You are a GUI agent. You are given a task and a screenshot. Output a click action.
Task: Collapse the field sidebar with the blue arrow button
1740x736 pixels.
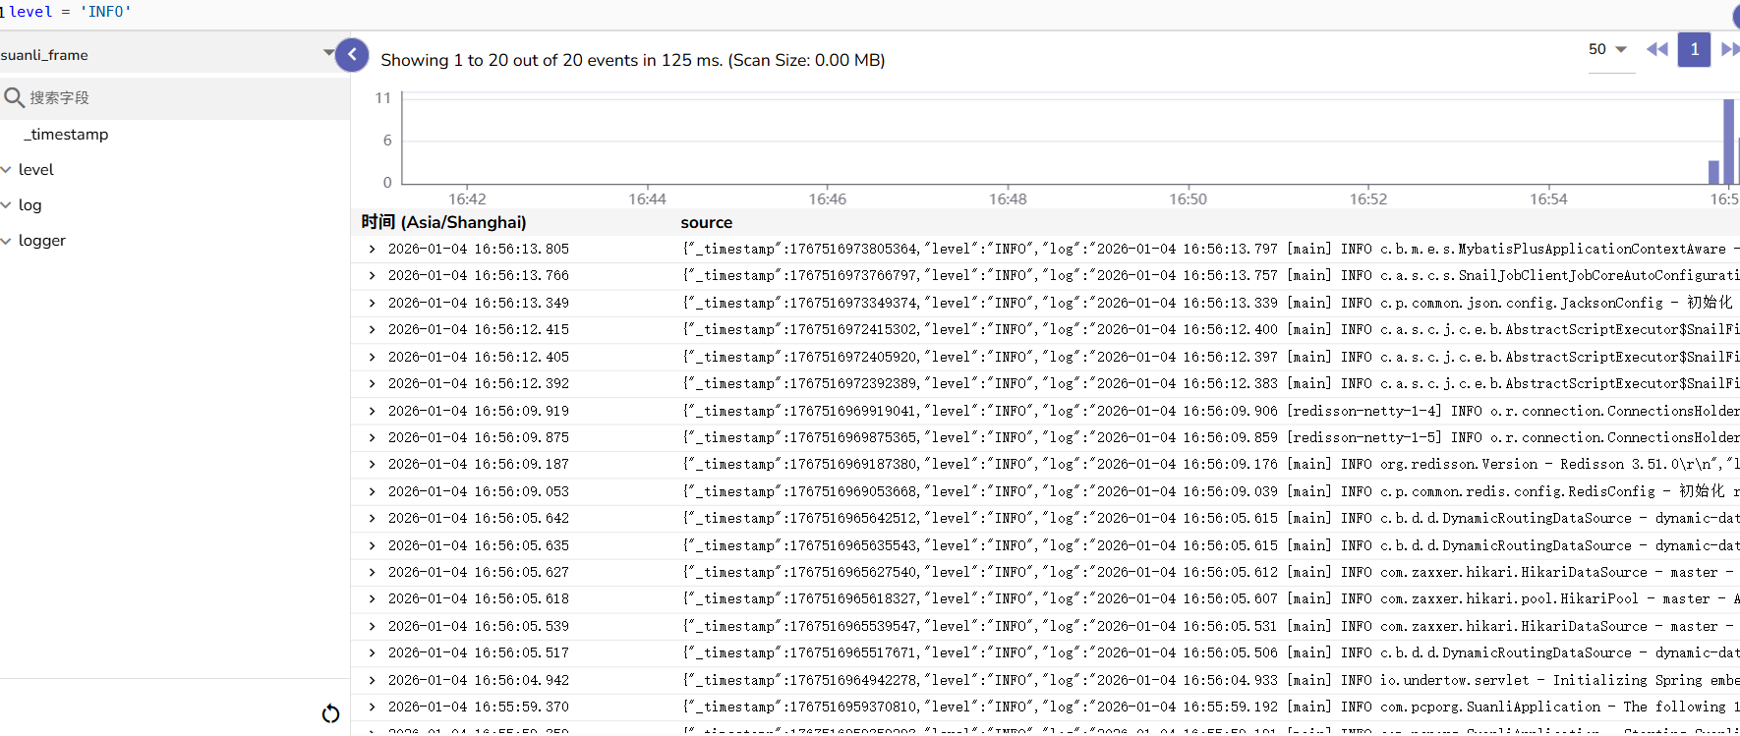[x=352, y=55]
